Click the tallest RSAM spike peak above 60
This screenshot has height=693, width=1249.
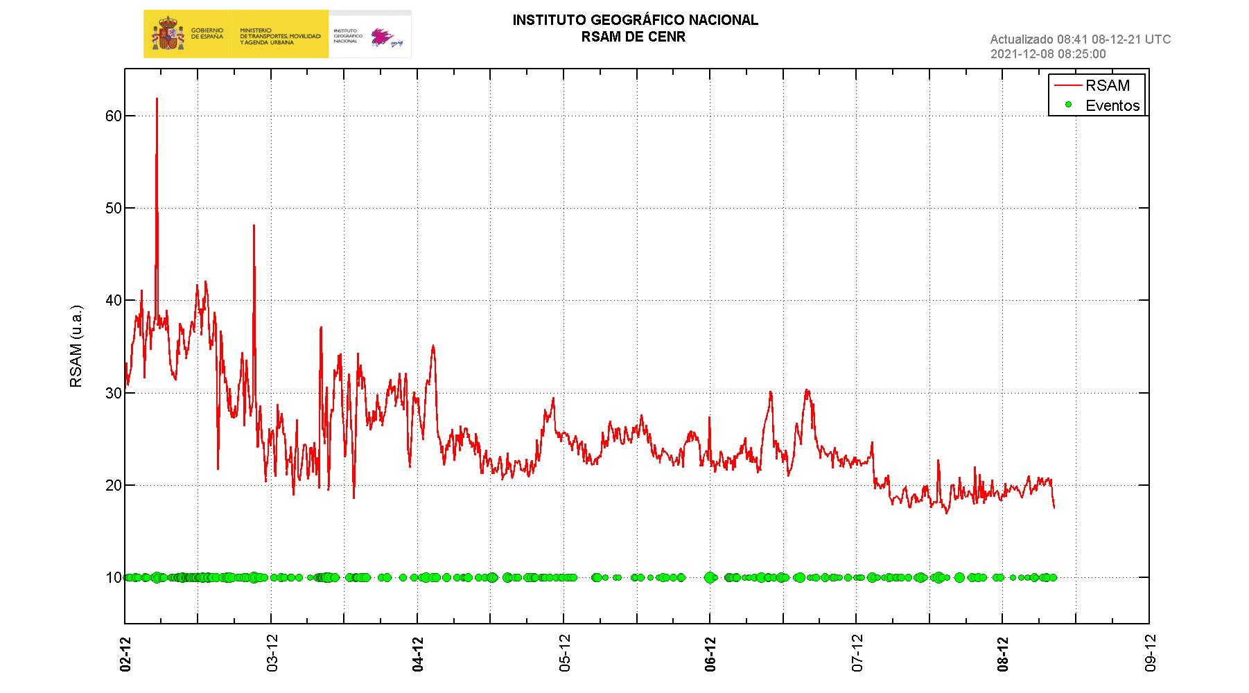coord(157,99)
